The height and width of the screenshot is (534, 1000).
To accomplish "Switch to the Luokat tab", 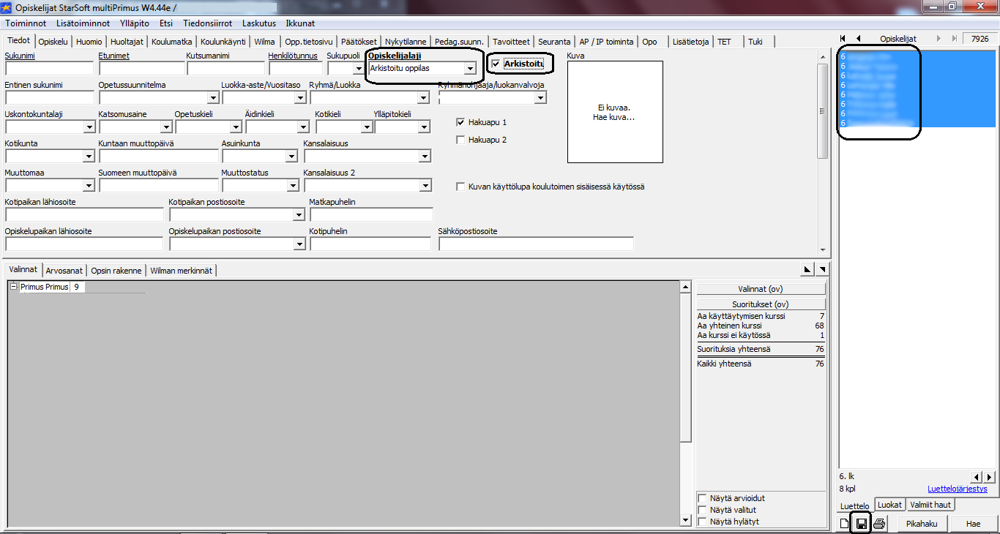I will pyautogui.click(x=889, y=505).
